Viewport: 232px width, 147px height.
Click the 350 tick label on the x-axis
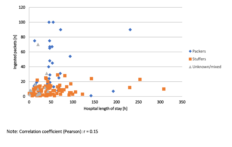(182, 102)
